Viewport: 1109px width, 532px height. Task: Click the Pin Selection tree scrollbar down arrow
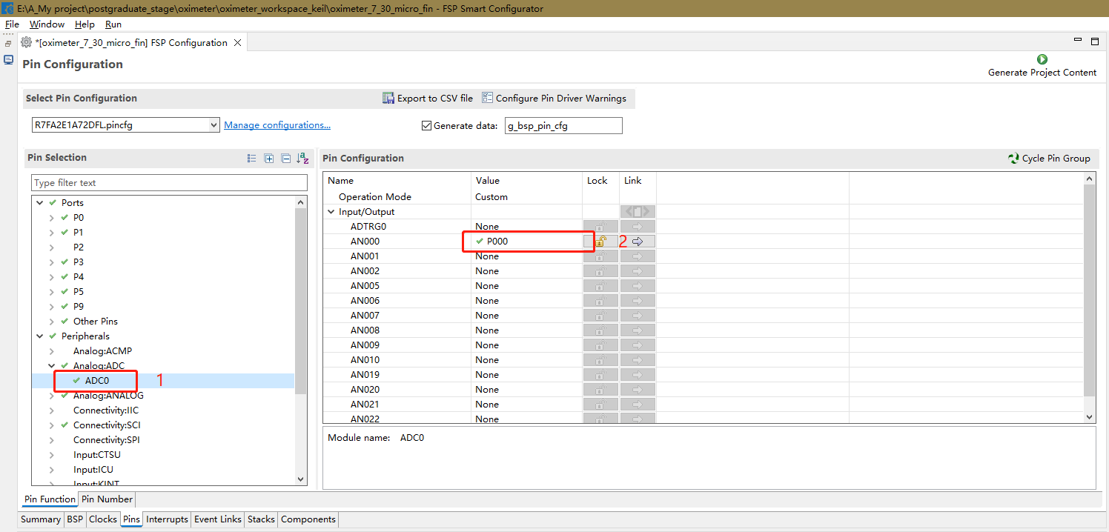(301, 480)
